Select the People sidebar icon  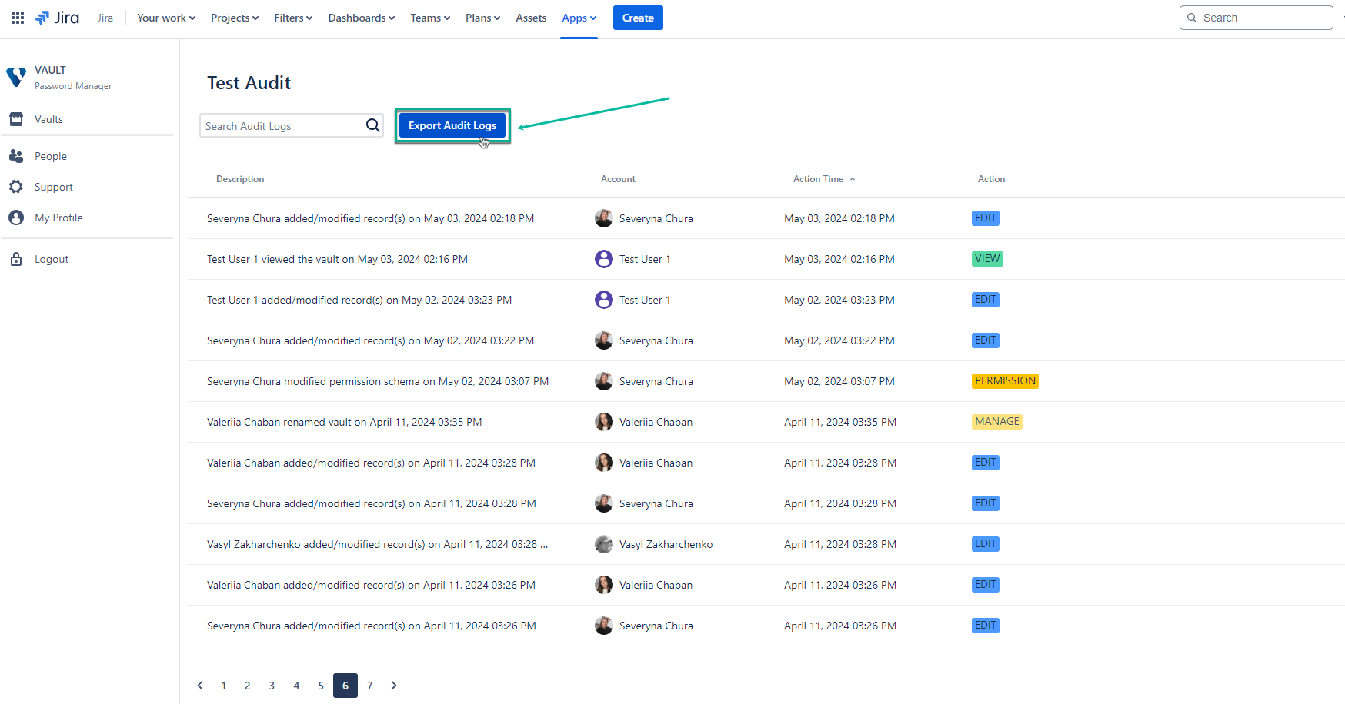tap(16, 155)
